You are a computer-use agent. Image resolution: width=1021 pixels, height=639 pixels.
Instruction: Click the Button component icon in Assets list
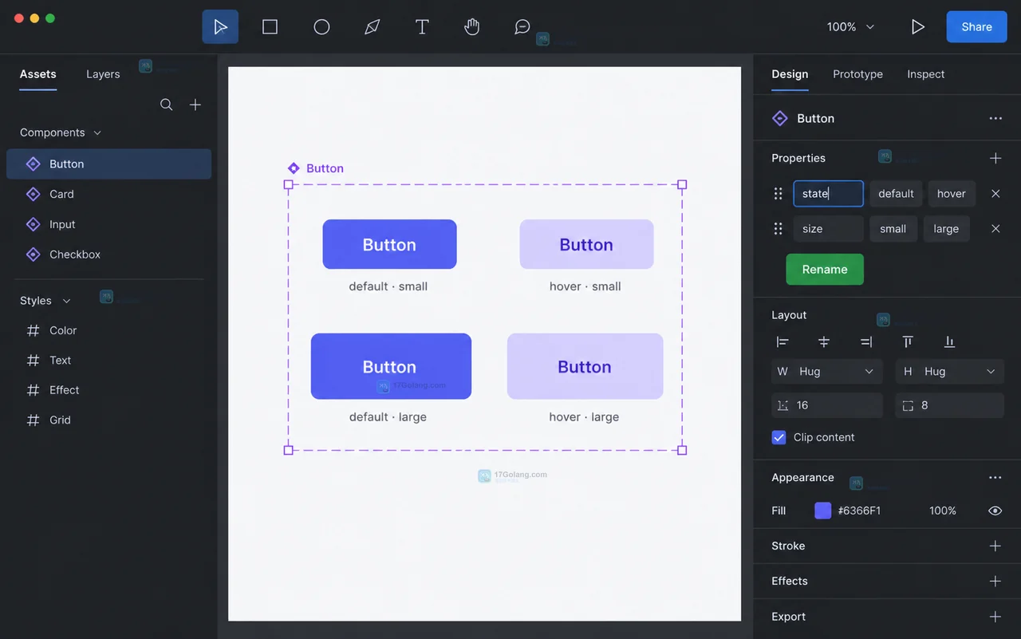point(33,164)
